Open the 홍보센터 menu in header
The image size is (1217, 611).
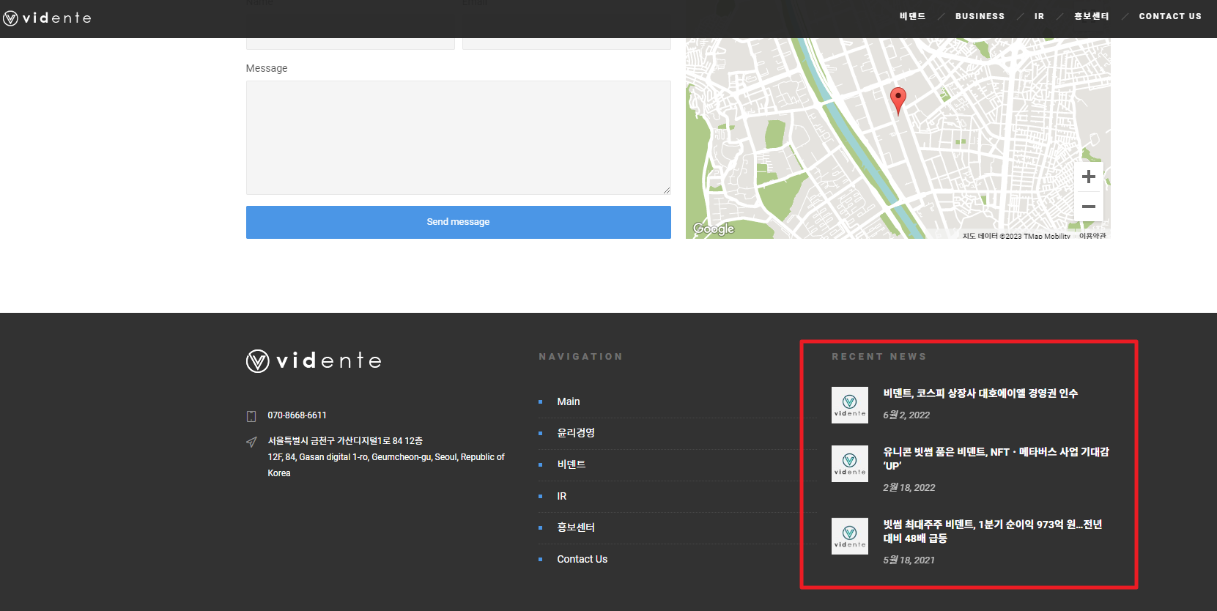pyautogui.click(x=1091, y=16)
